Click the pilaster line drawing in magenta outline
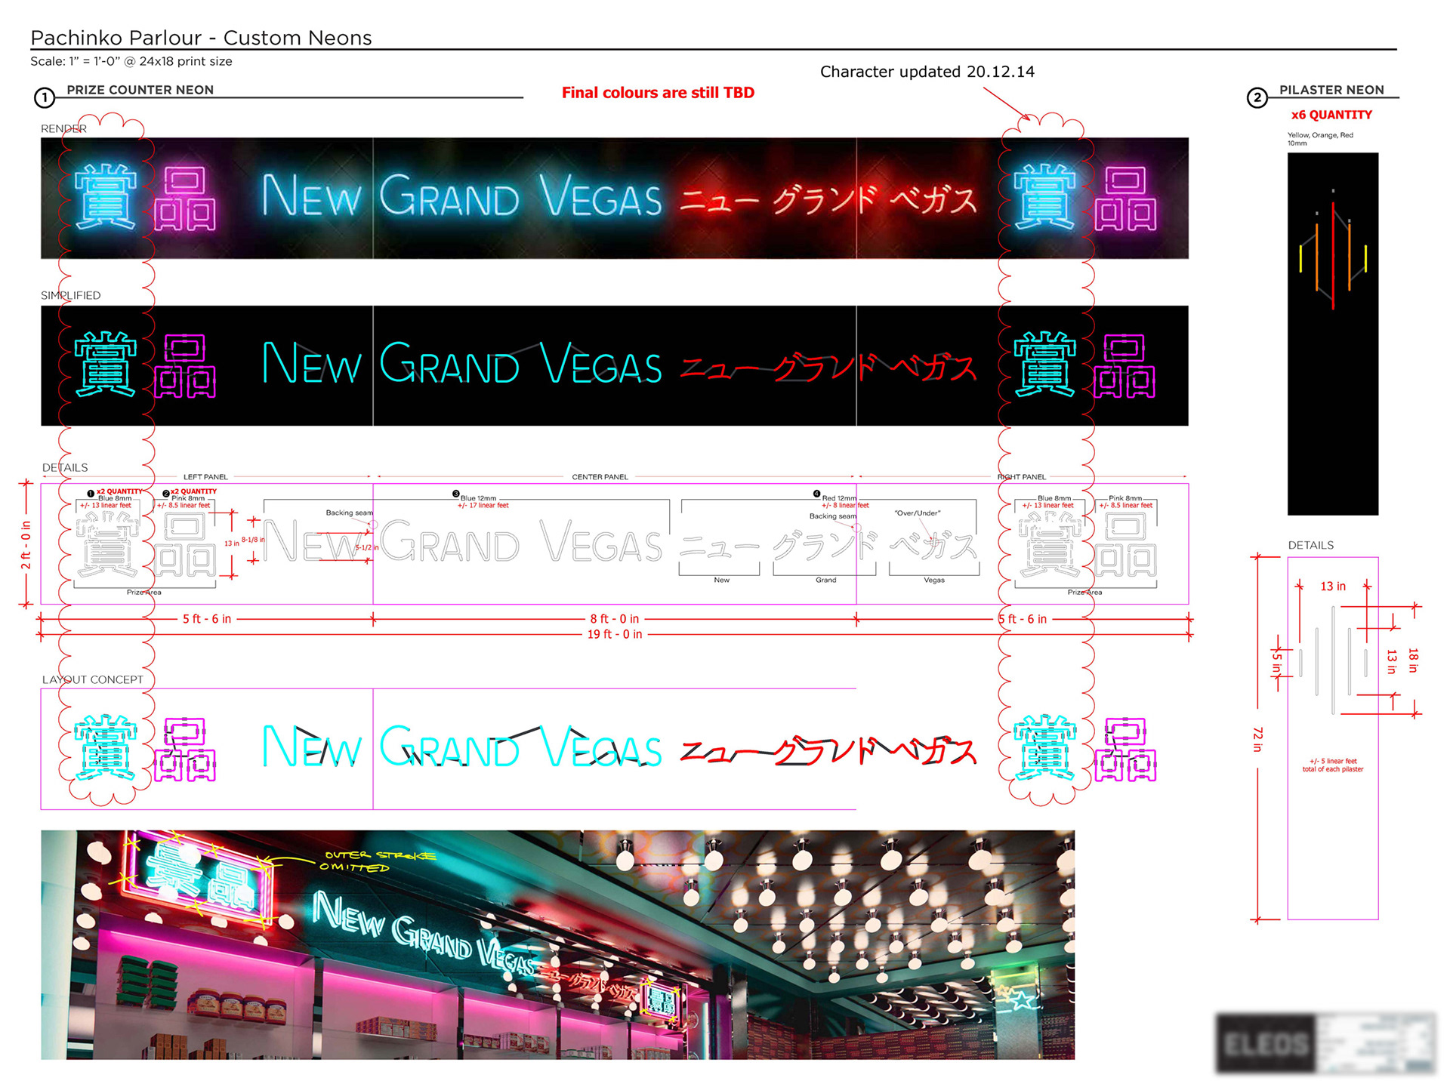The image size is (1450, 1087). pyautogui.click(x=1333, y=738)
